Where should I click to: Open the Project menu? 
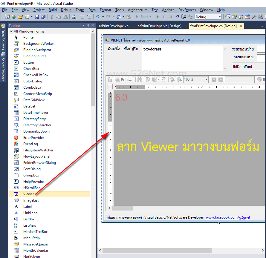coord(39,10)
